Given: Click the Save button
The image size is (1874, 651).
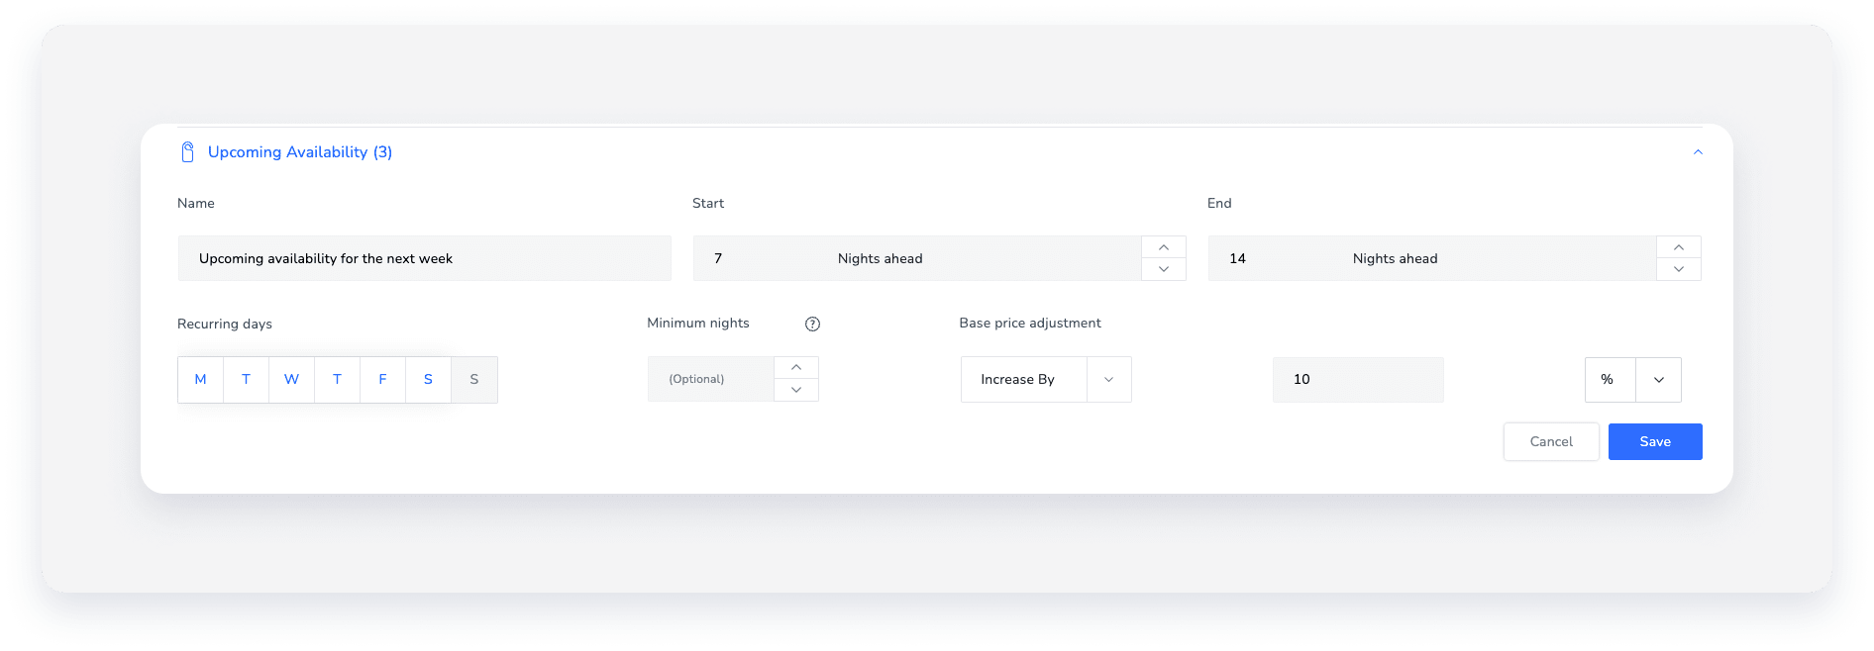Looking at the screenshot, I should (x=1654, y=441).
